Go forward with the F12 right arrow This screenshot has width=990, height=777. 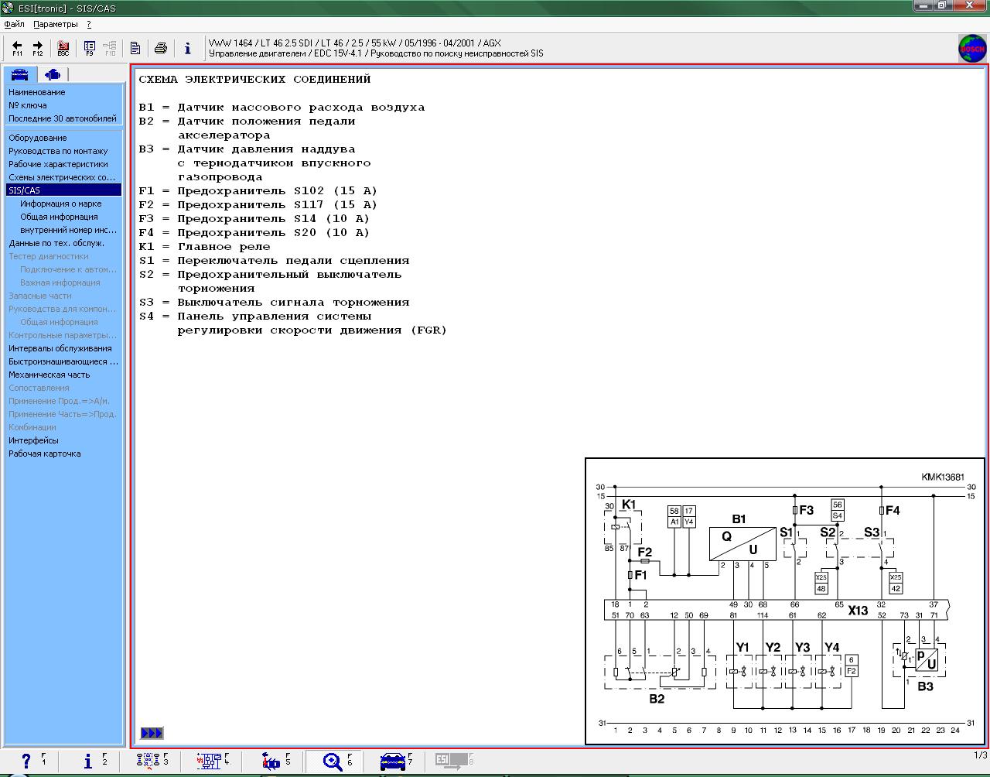[x=37, y=48]
